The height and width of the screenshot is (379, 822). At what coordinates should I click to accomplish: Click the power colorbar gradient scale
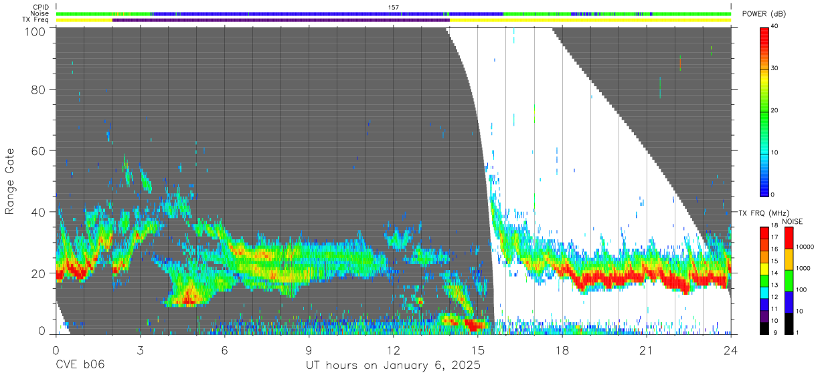coord(764,111)
